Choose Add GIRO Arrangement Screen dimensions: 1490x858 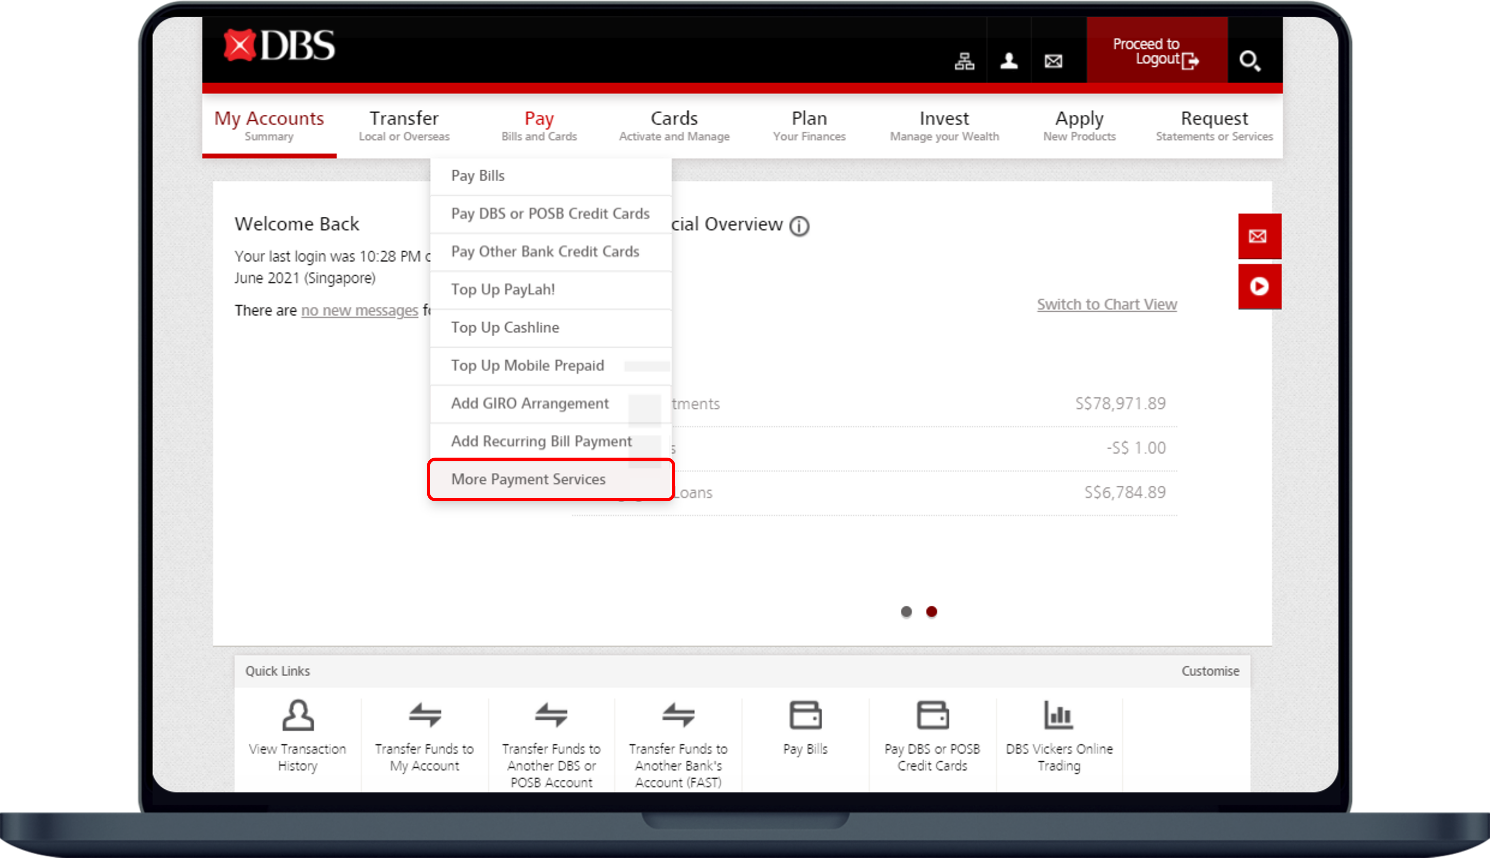550,404
